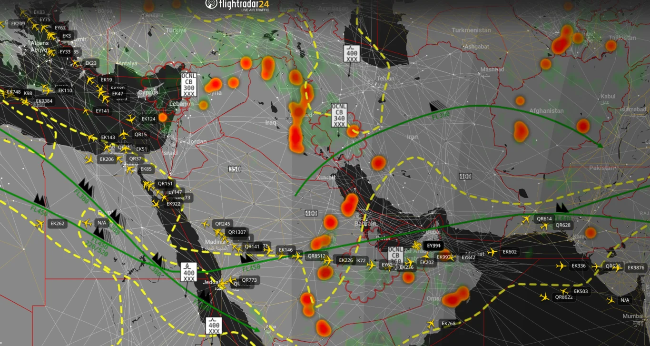This screenshot has width=650, height=346.
Task: Click the EK51 flight label
Action: pyautogui.click(x=141, y=149)
